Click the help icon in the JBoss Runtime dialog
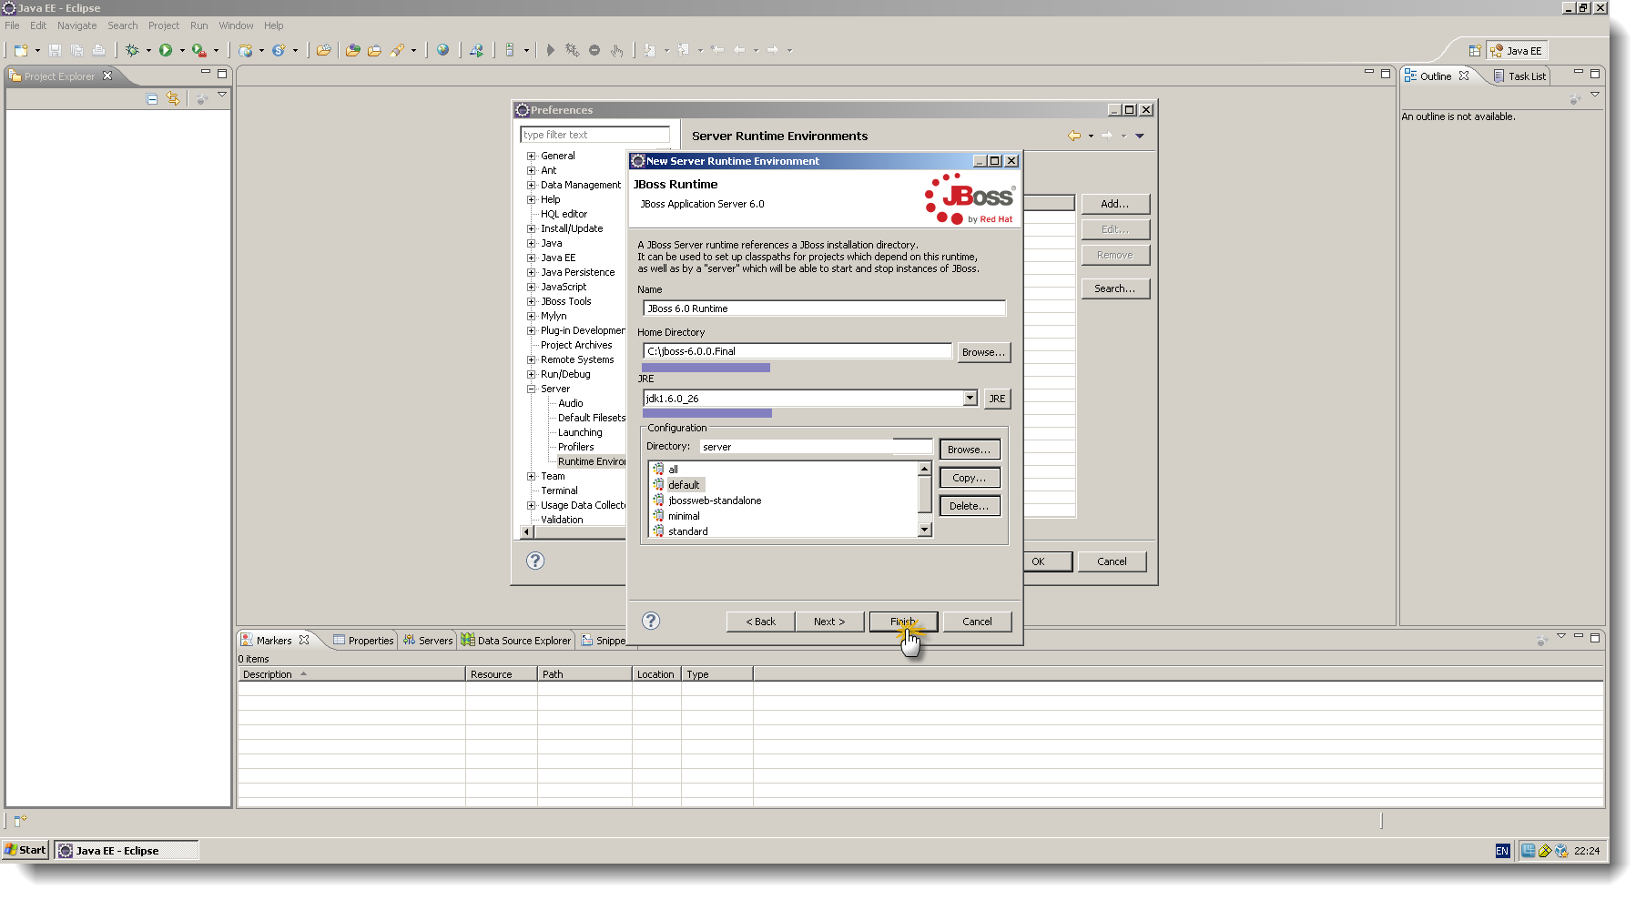This screenshot has width=1646, height=900. click(650, 622)
